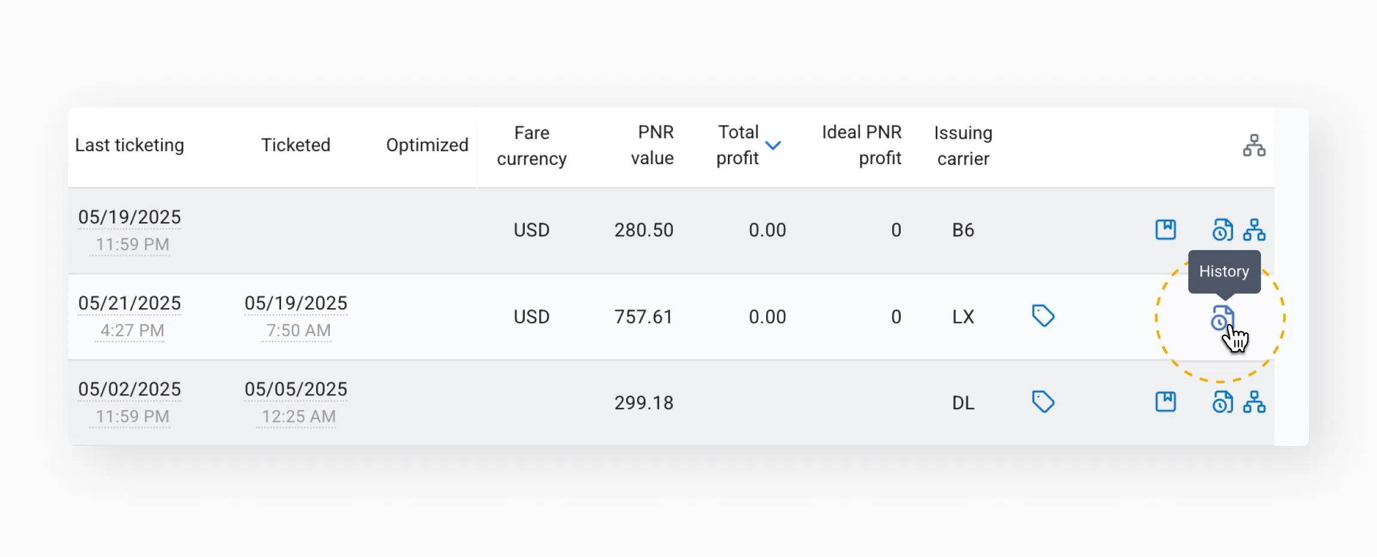This screenshot has height=557, width=1377.
Task: Sort by the Fare currency column
Action: tap(531, 146)
